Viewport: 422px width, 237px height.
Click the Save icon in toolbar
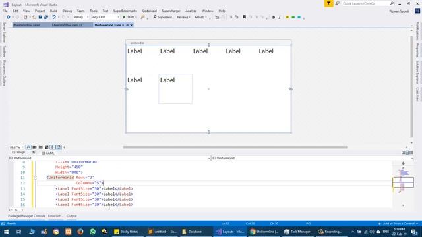[40, 17]
